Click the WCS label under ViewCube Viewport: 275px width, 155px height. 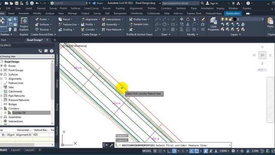(262, 70)
